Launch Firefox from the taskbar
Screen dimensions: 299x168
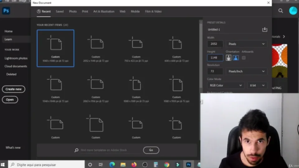[134, 165]
